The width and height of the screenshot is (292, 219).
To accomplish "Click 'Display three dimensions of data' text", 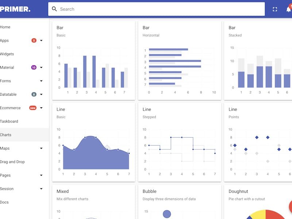I will [169, 199].
